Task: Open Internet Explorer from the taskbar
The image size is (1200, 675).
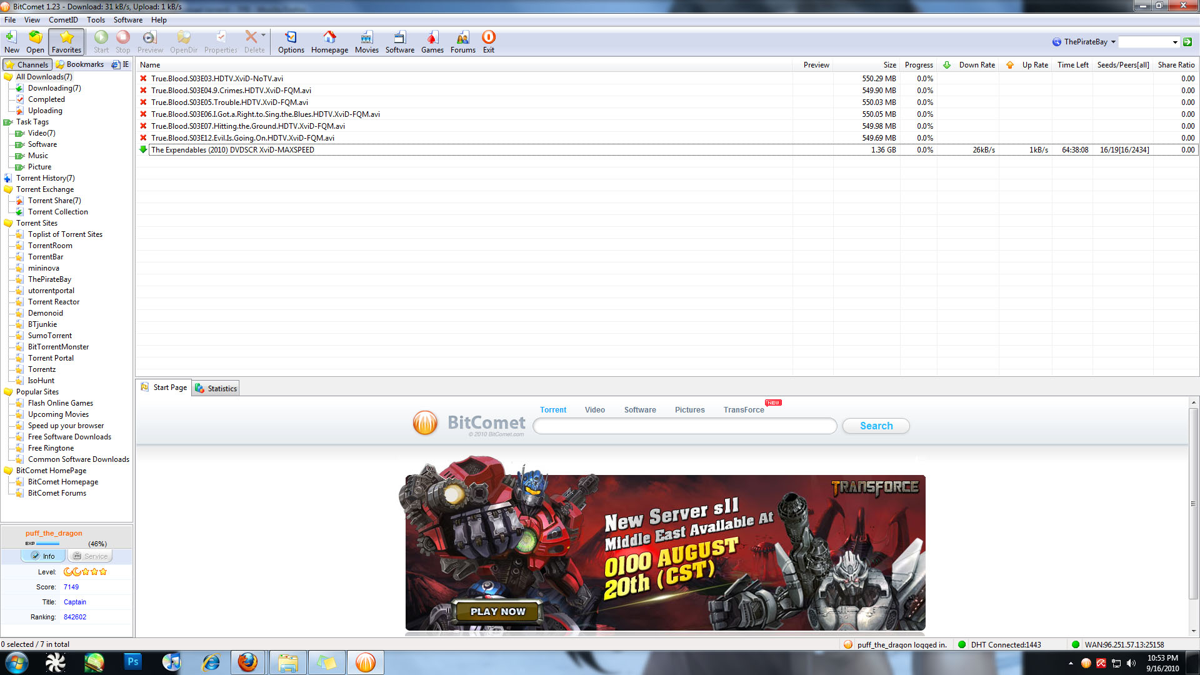Action: coord(211,662)
